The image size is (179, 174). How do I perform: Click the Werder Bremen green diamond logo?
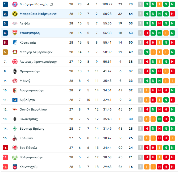[x=15, y=129]
